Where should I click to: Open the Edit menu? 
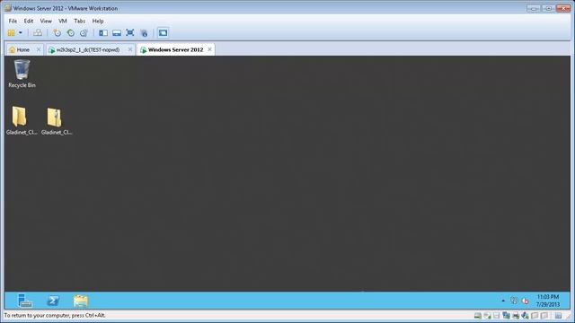pos(29,22)
